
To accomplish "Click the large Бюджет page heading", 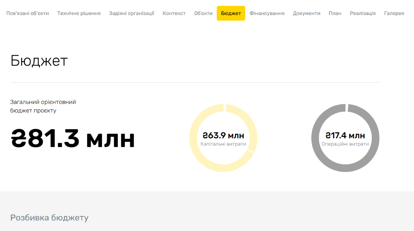I will point(39,61).
